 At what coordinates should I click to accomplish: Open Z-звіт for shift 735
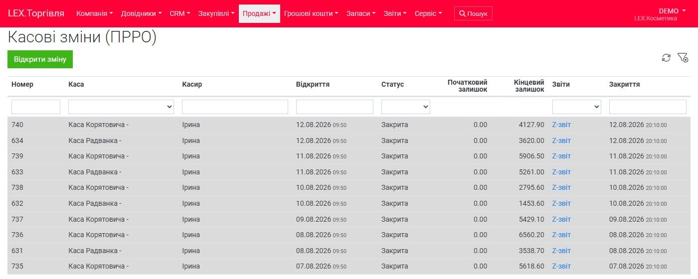[561, 266]
